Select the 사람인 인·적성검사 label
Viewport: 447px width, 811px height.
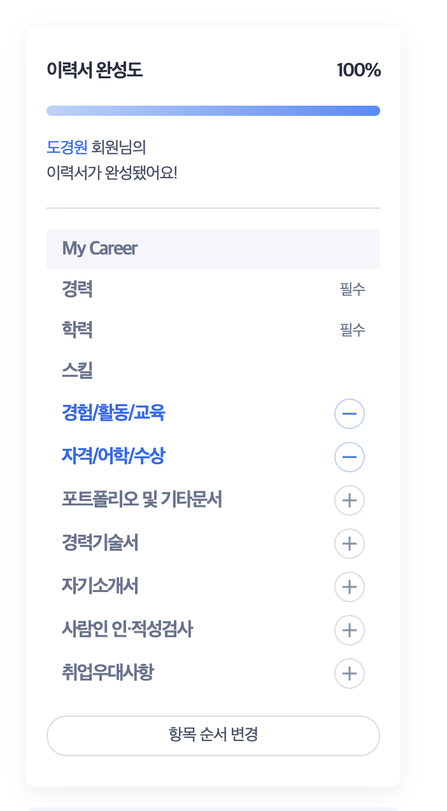click(x=127, y=630)
